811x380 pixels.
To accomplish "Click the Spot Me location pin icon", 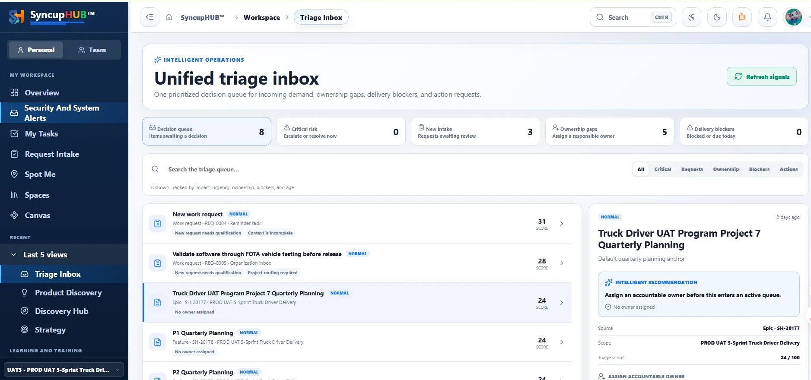I will click(14, 174).
